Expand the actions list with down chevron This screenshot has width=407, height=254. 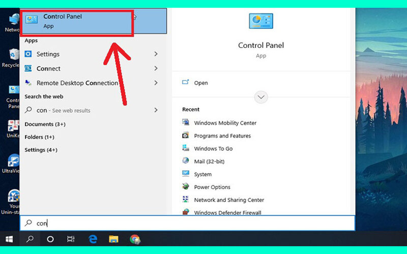(261, 97)
